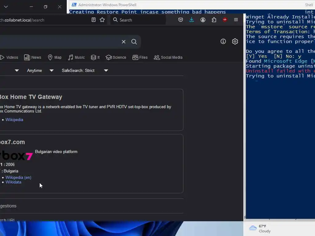Click Microsoft Edge text in PowerShell output

point(285,61)
